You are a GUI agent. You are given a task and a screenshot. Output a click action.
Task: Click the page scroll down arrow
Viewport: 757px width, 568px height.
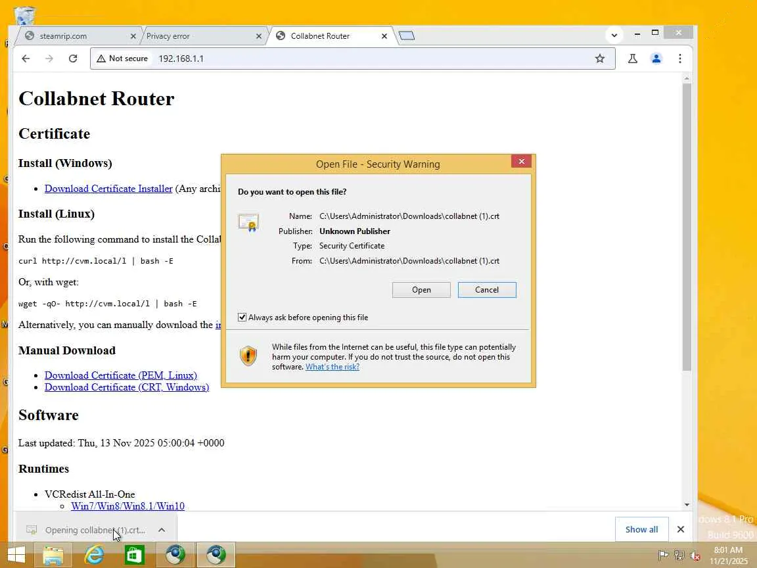[x=687, y=505]
